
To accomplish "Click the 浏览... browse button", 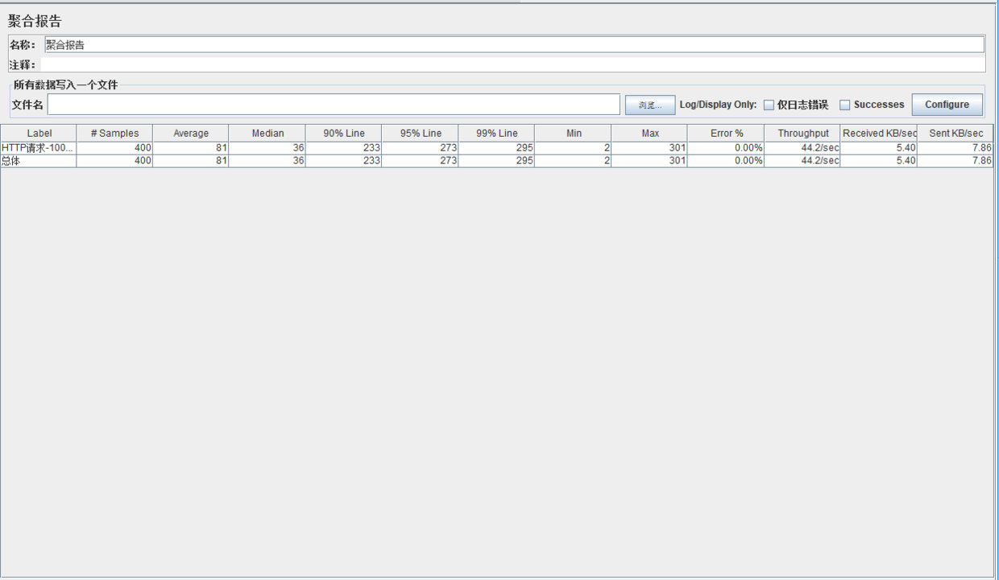I will 650,105.
